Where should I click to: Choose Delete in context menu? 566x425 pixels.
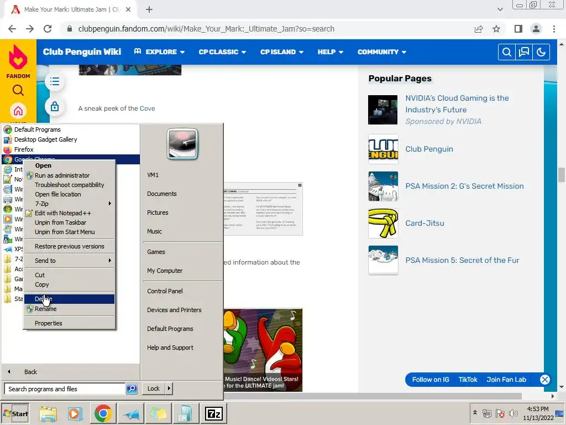click(x=69, y=299)
